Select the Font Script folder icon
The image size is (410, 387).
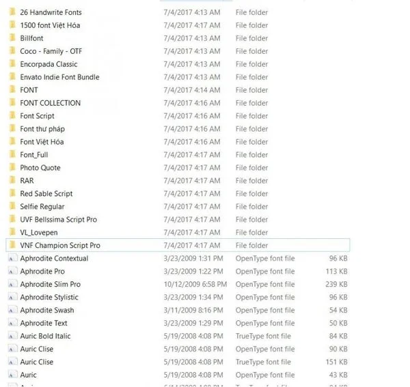(12, 115)
